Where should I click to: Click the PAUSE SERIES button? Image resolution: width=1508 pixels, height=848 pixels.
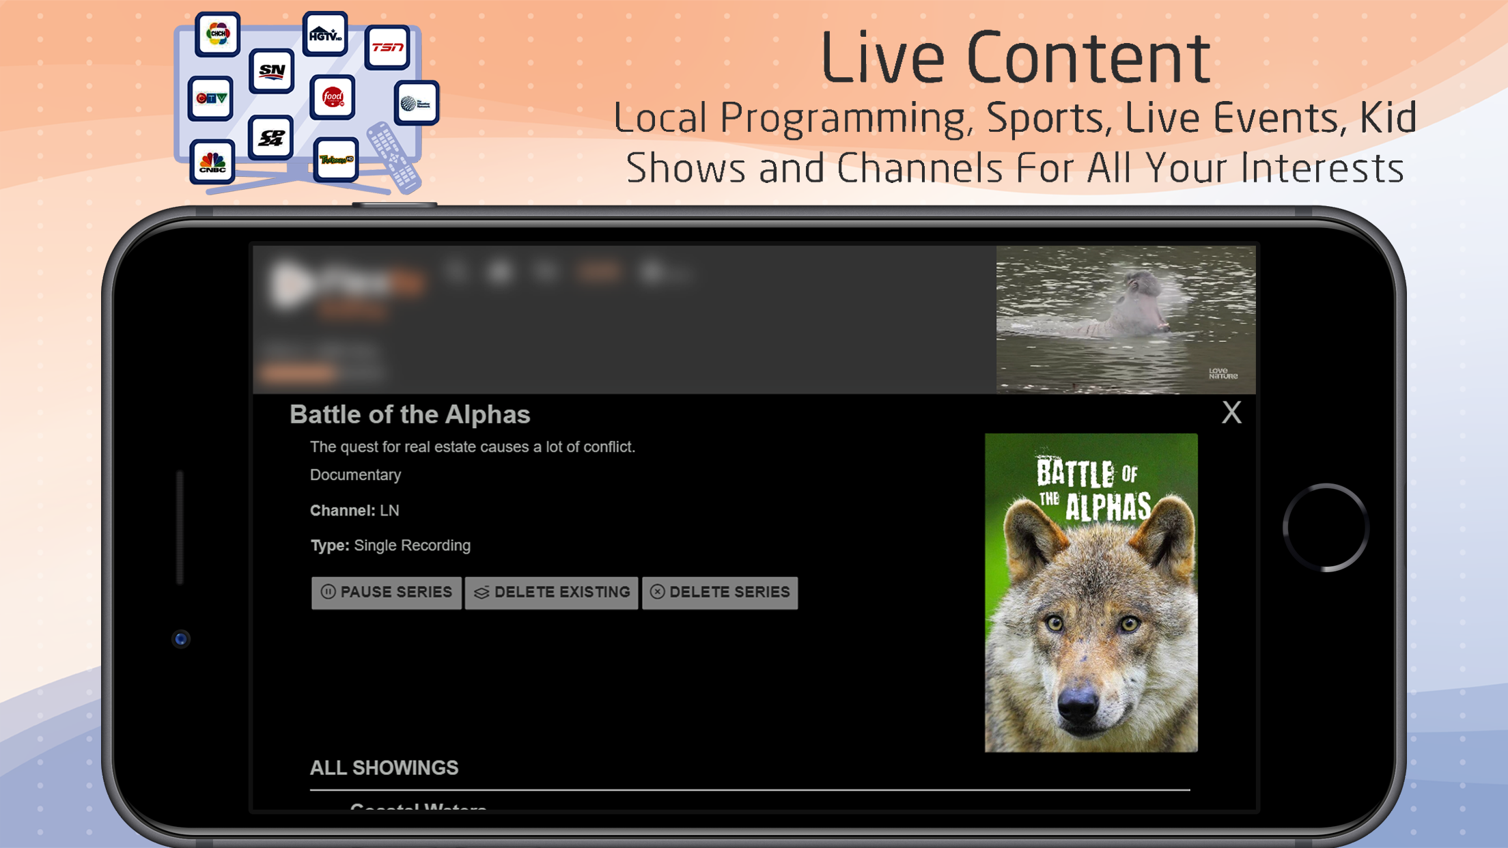(387, 592)
